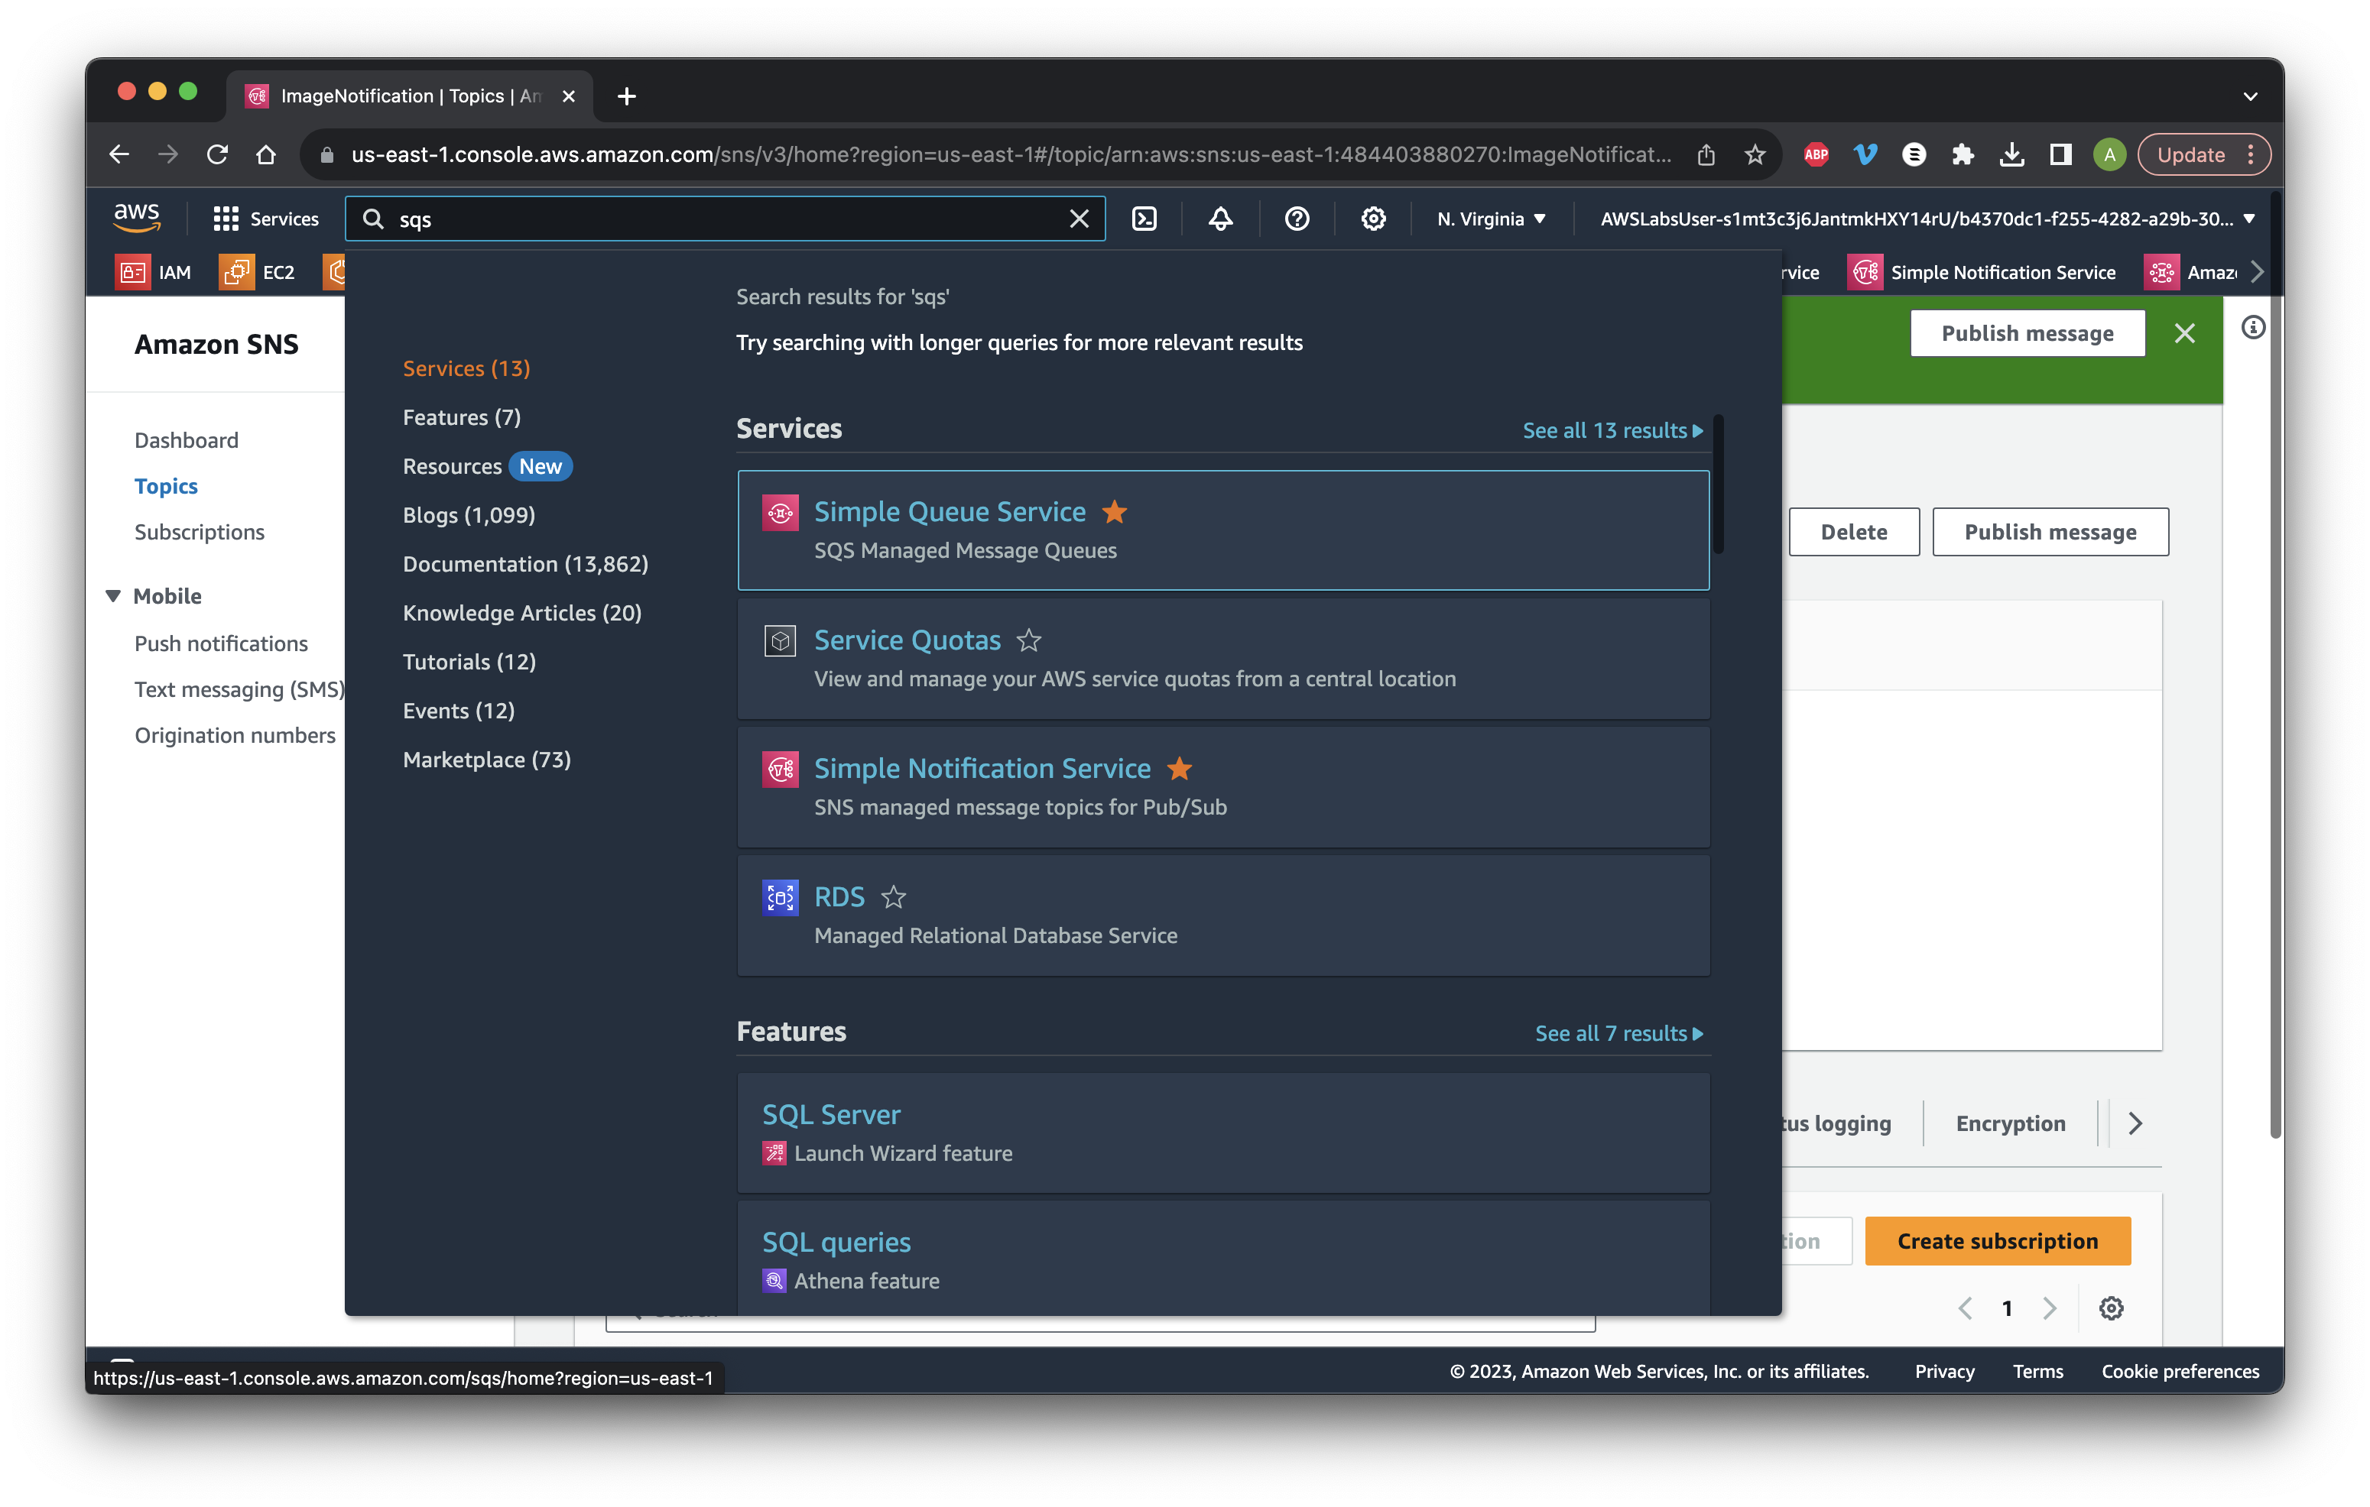Open the Services grid menu icon
The height and width of the screenshot is (1507, 2370).
coord(226,219)
